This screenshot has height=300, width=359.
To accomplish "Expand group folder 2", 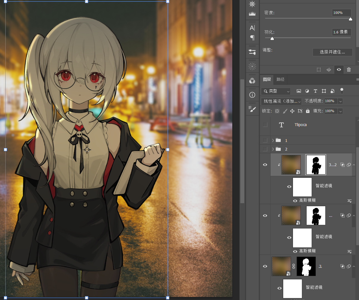I will (273, 149).
